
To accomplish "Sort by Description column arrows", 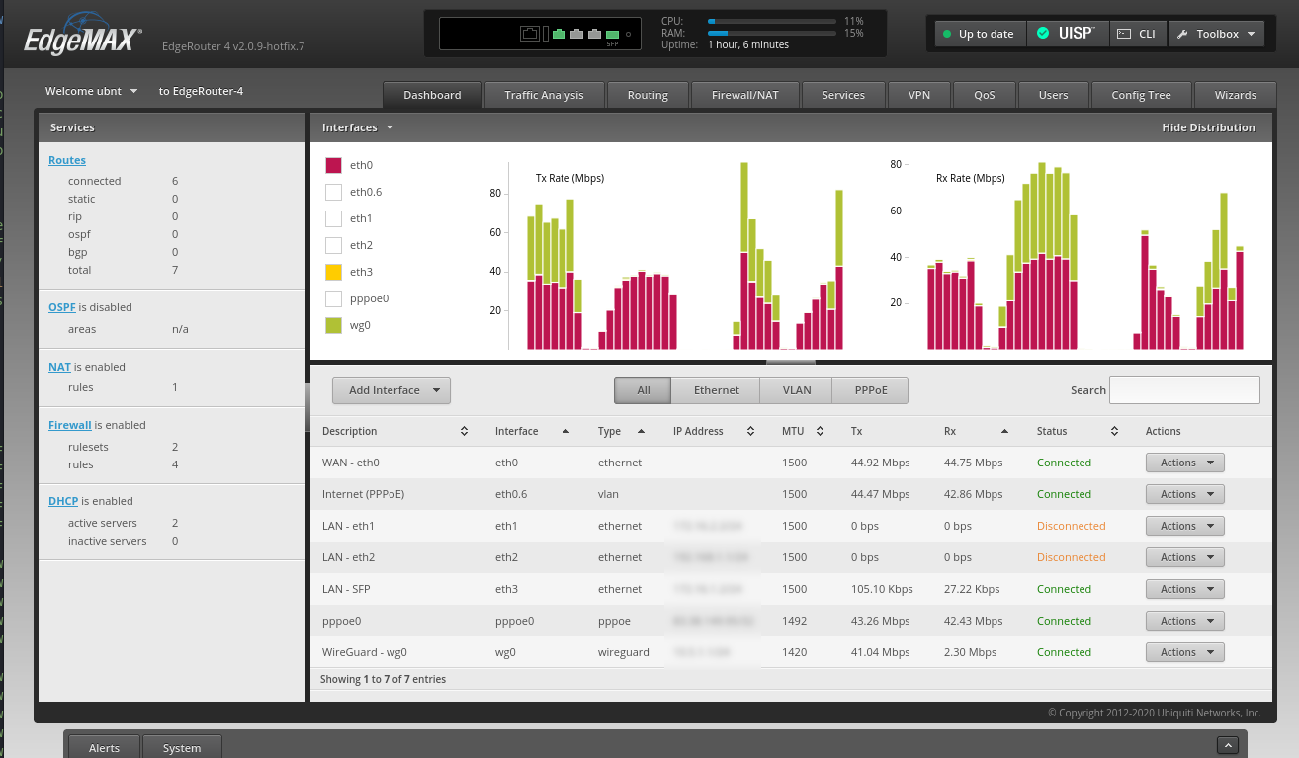I will tap(465, 431).
